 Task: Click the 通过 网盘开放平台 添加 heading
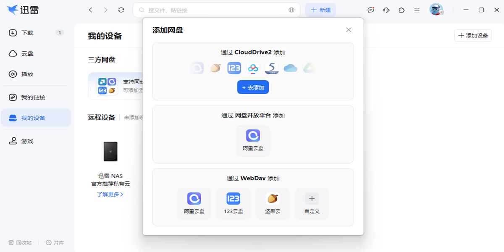(253, 115)
